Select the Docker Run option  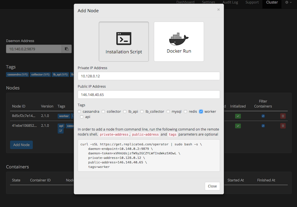coord(179,41)
